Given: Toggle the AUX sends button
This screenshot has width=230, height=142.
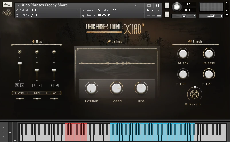Looking at the screenshot, I should click(x=227, y=11).
